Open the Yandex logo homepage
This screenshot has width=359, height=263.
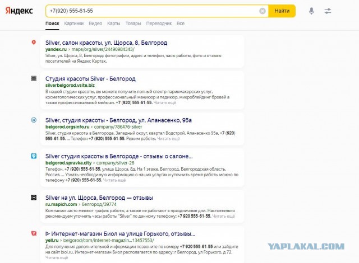19,11
